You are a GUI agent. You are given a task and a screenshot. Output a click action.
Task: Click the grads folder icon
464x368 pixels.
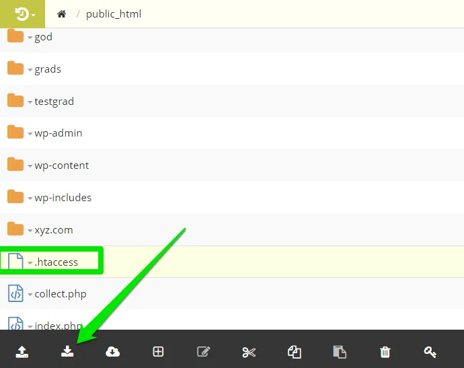[15, 69]
